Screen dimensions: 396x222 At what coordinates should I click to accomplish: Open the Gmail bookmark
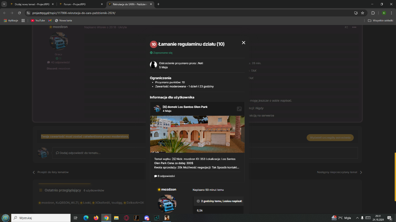pos(50,21)
